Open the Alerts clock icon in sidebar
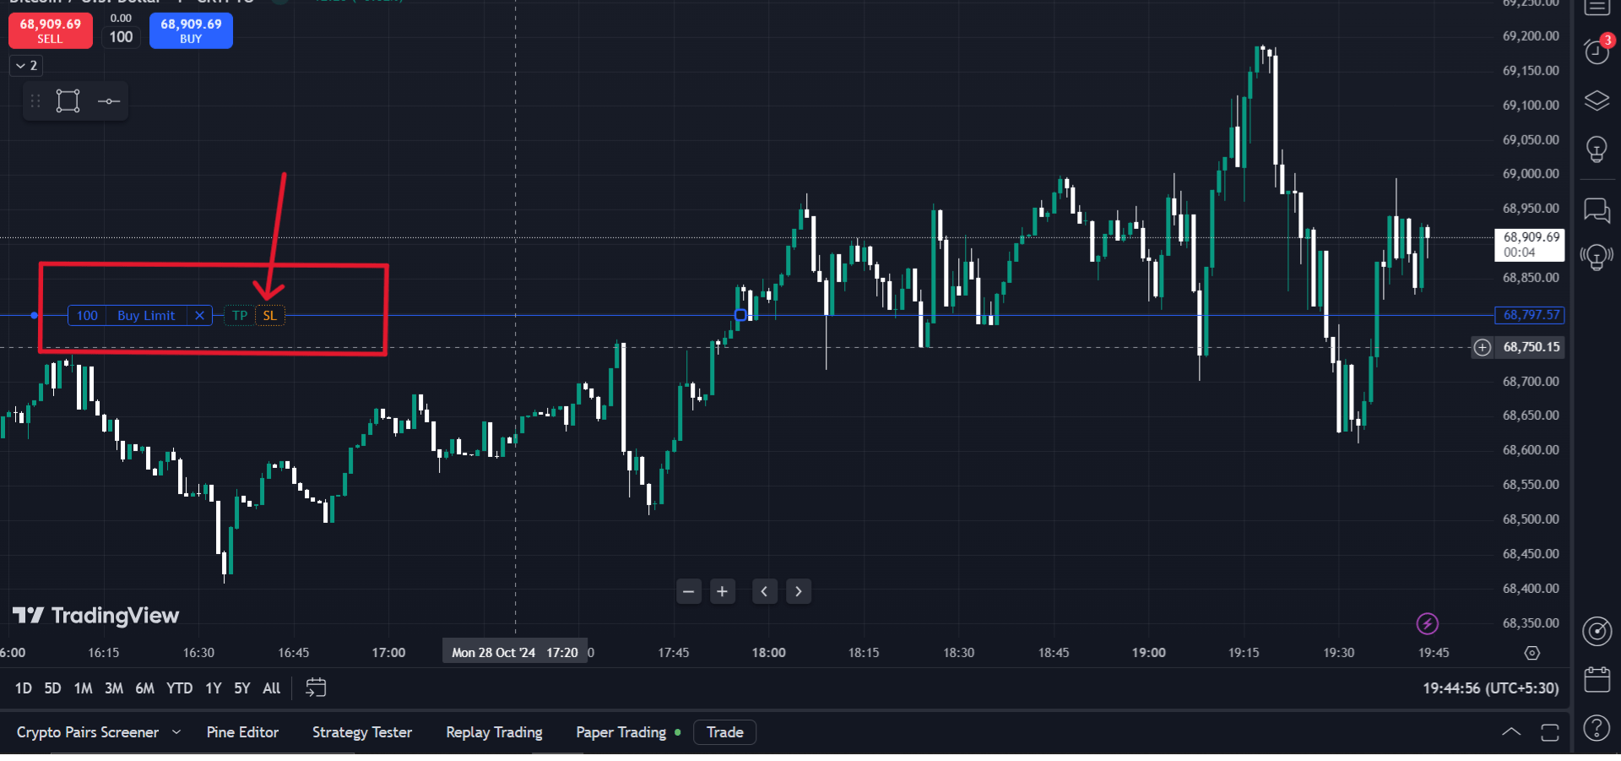 1597,52
